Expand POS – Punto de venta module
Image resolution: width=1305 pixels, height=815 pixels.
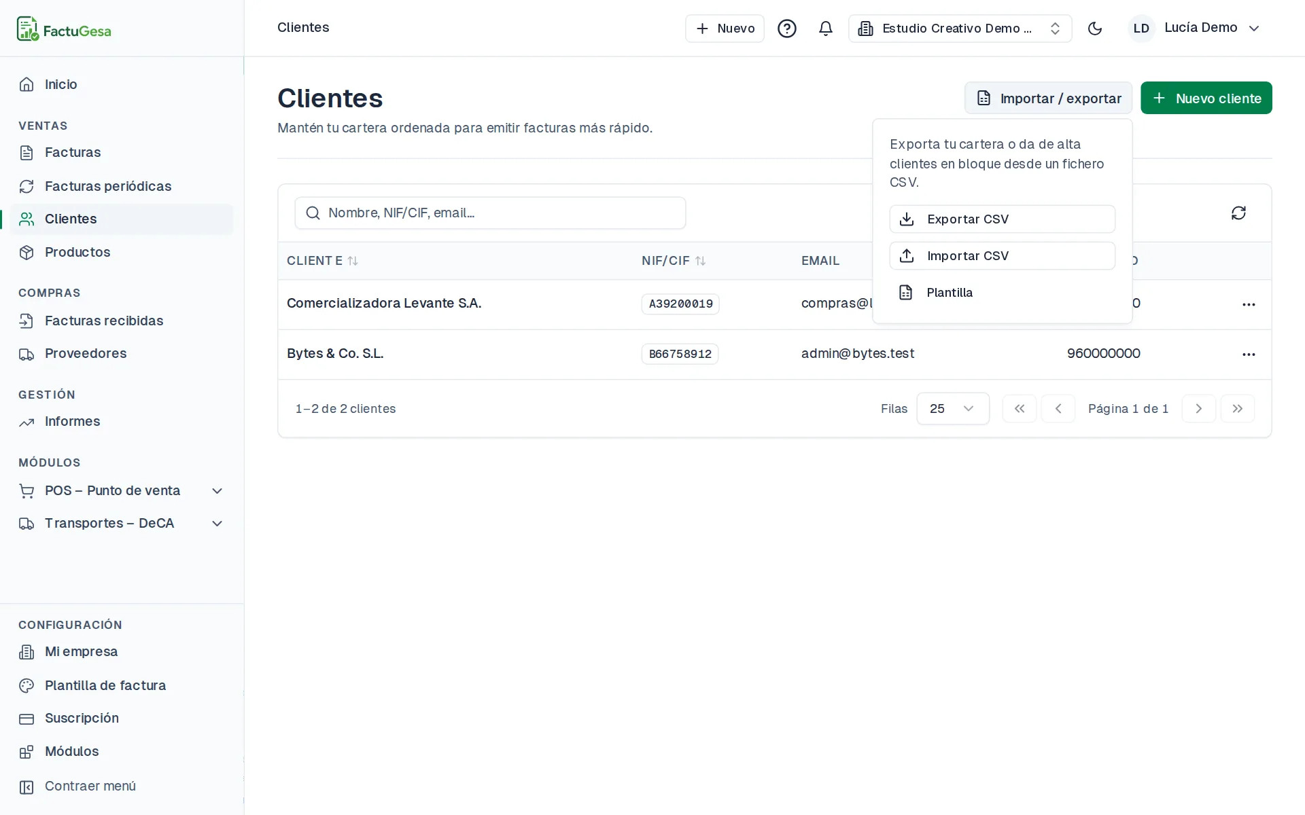pos(122,490)
